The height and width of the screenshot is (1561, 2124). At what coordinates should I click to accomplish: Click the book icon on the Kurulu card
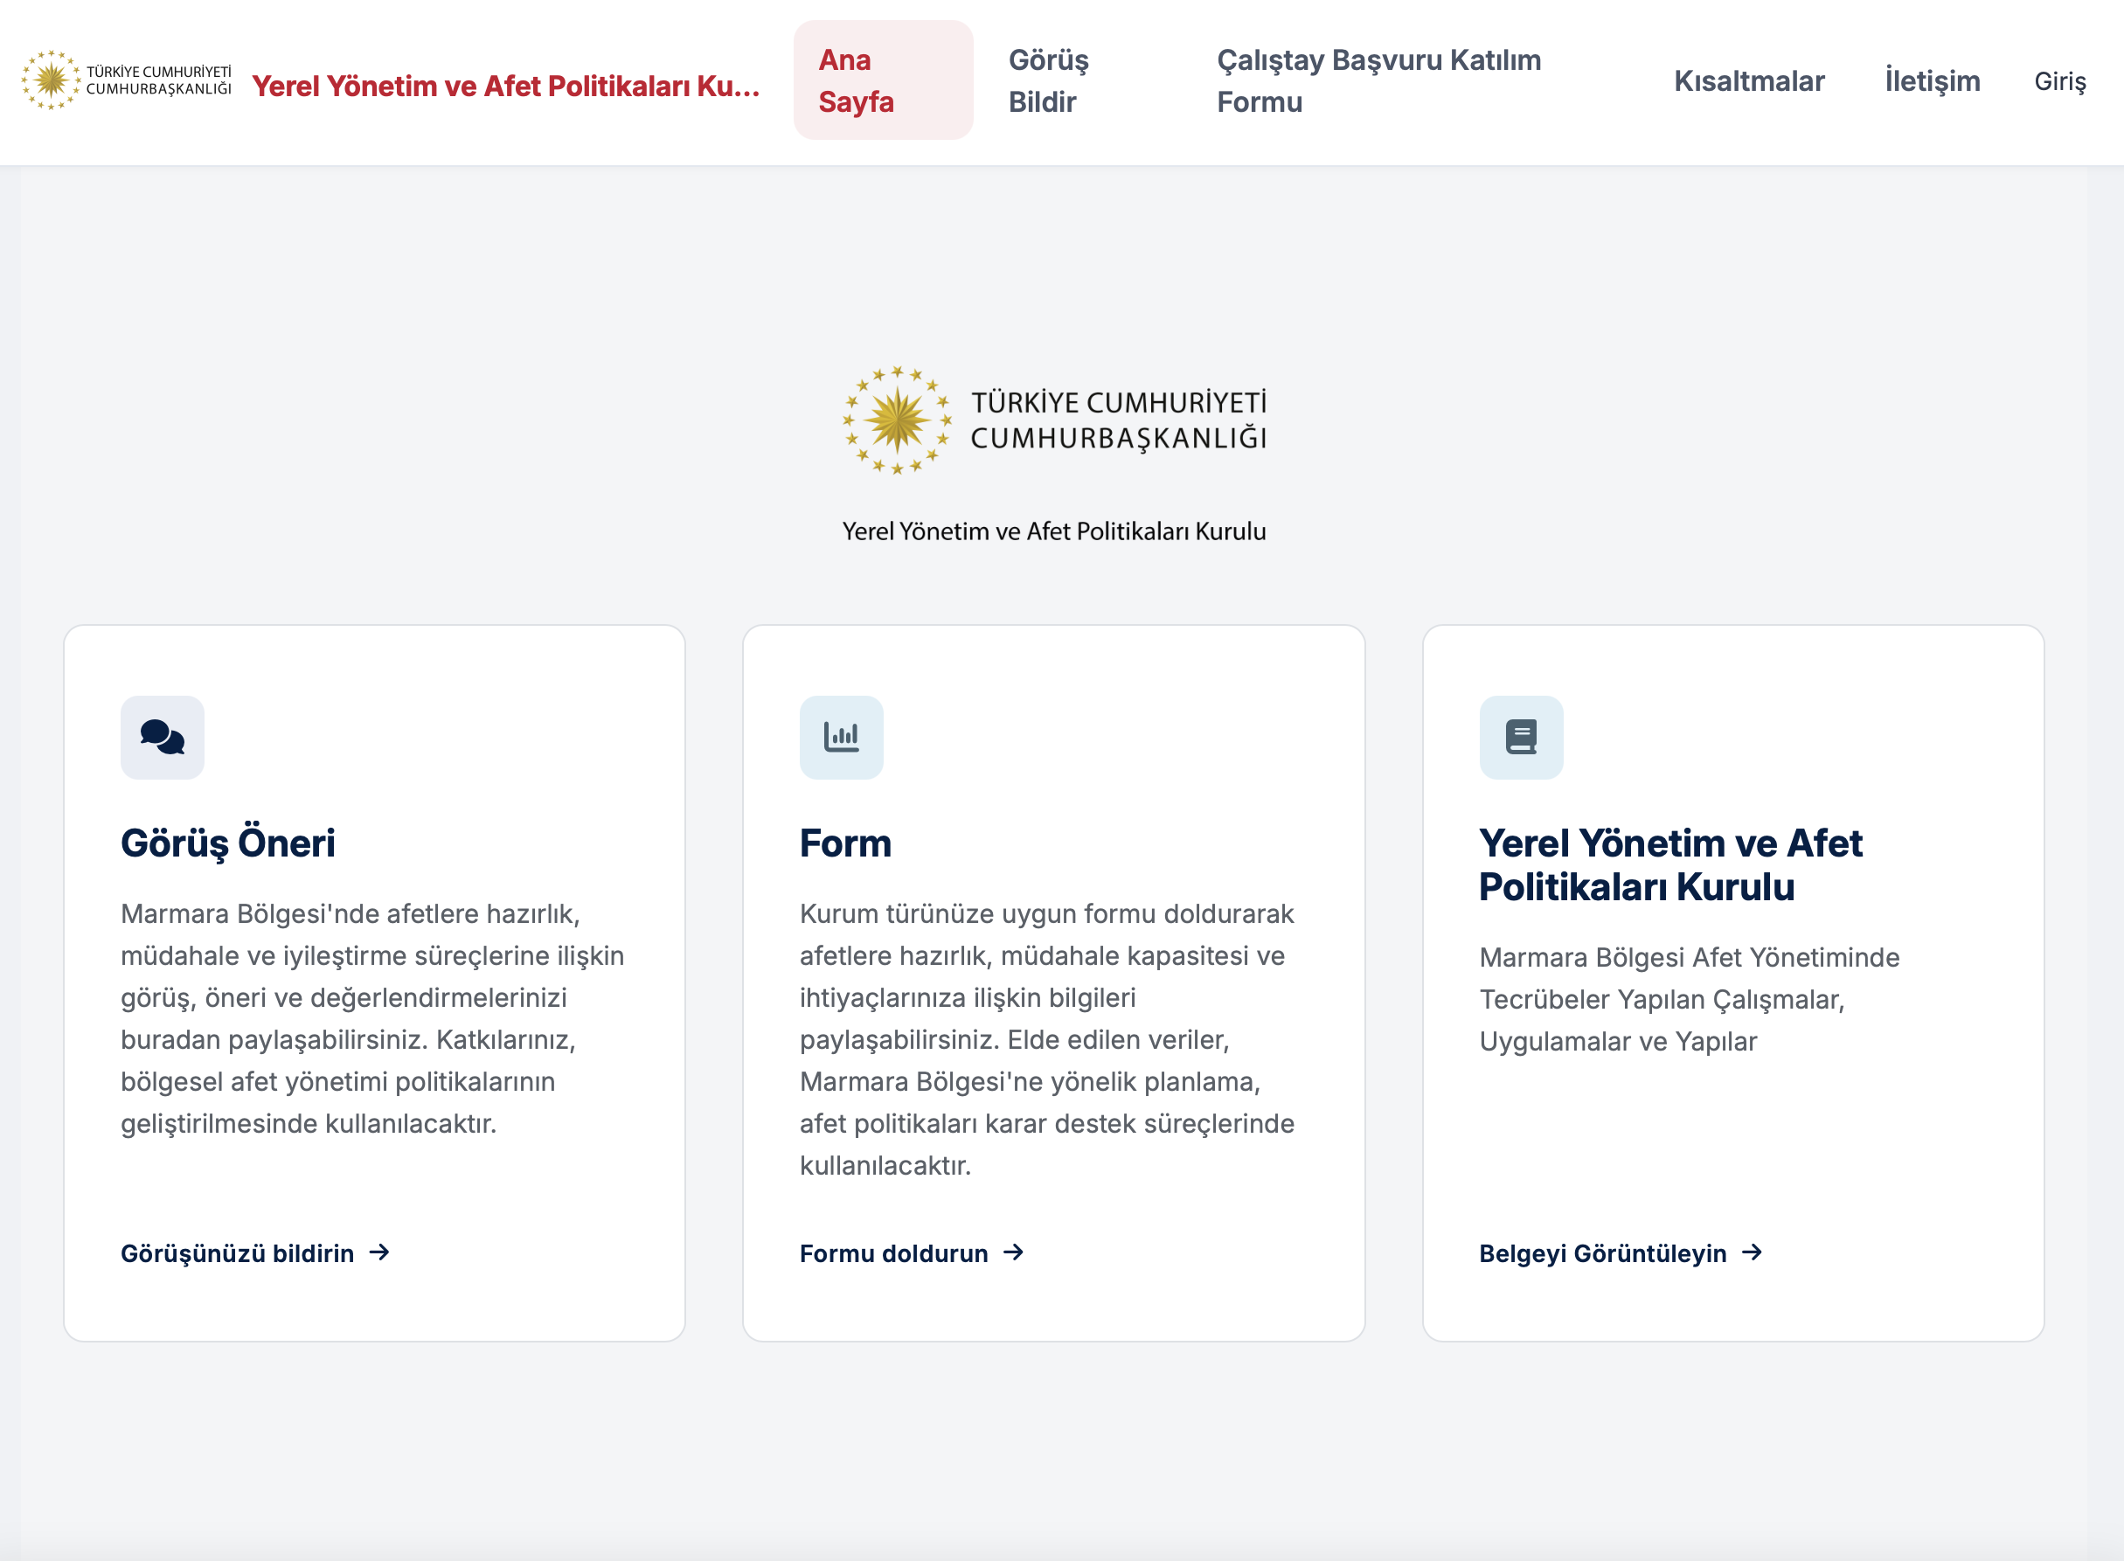pos(1521,737)
